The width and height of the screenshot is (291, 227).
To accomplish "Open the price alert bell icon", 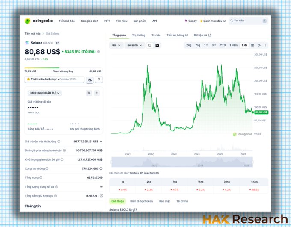I will (x=99, y=80).
